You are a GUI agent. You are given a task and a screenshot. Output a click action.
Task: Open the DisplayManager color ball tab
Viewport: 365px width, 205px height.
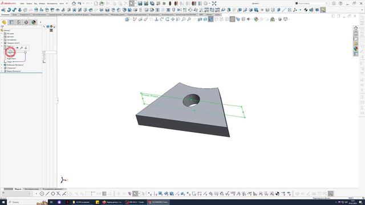(x=34, y=22)
